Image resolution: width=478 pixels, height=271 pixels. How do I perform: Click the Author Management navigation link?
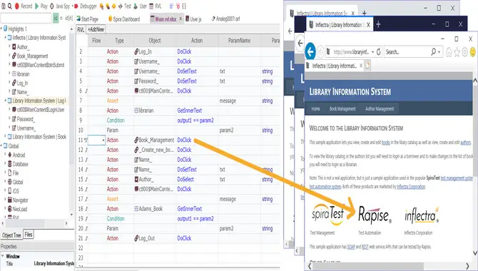point(380,109)
